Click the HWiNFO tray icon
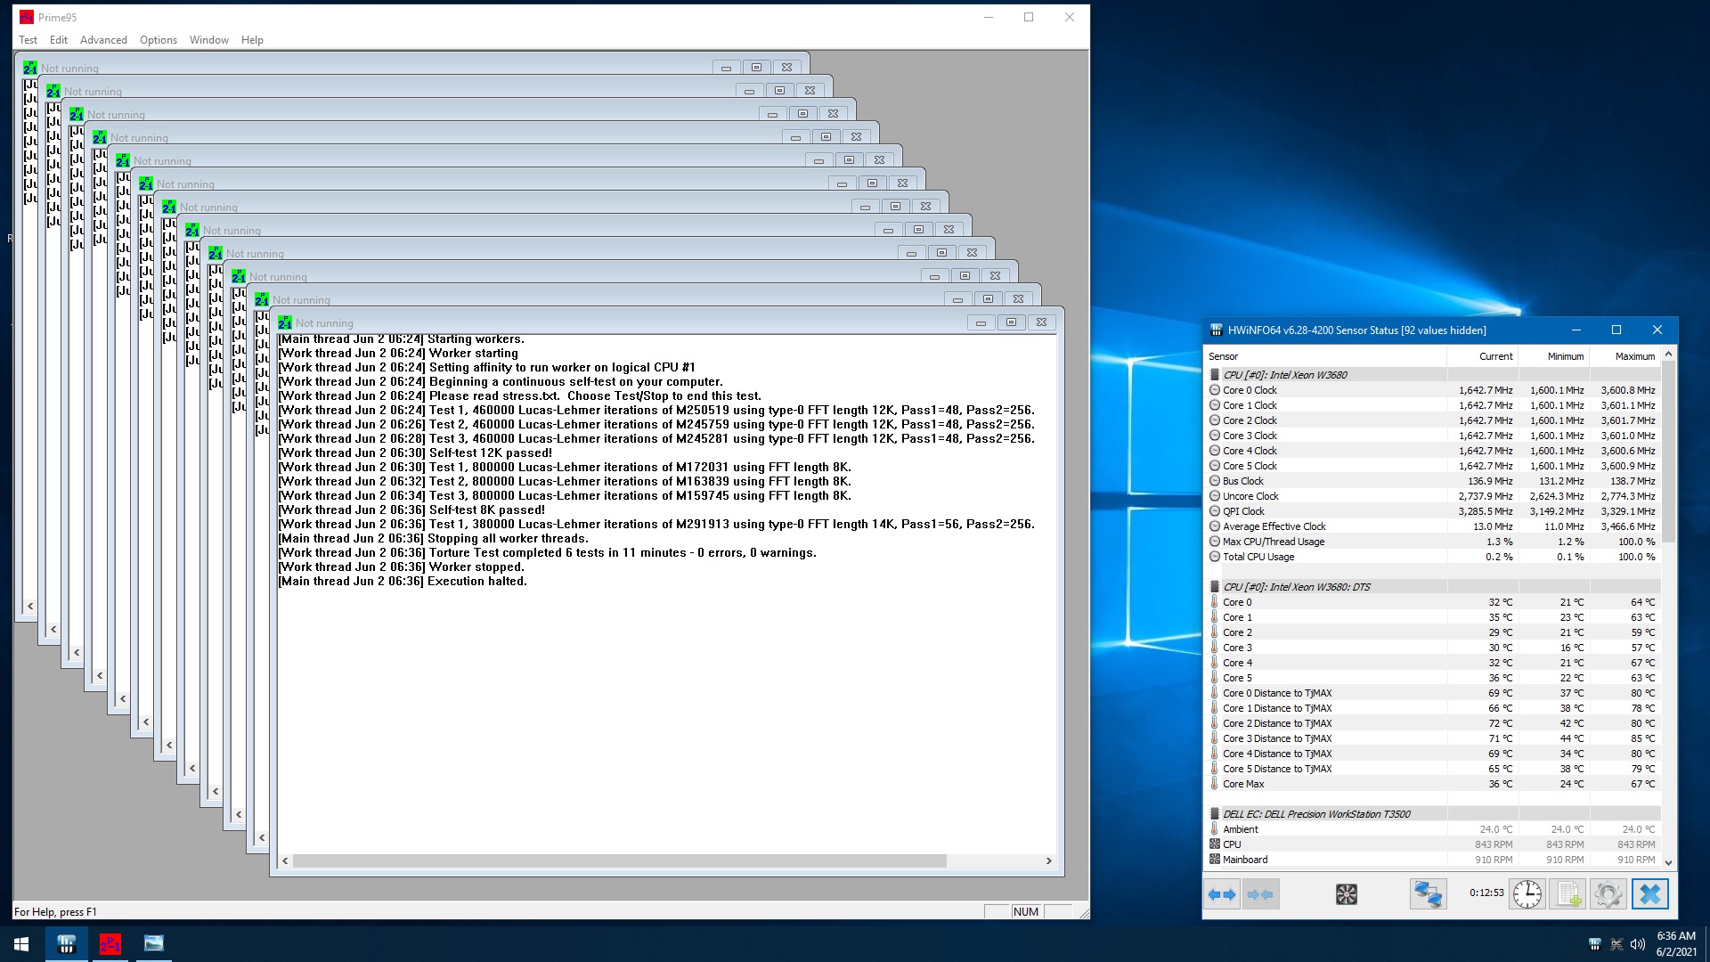Screen dimensions: 1710x962 1595,944
